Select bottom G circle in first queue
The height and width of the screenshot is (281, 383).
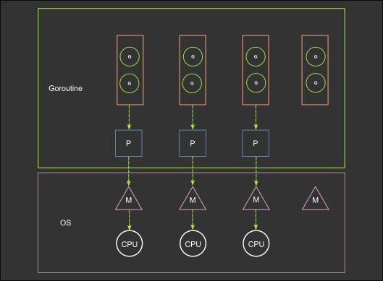130,83
